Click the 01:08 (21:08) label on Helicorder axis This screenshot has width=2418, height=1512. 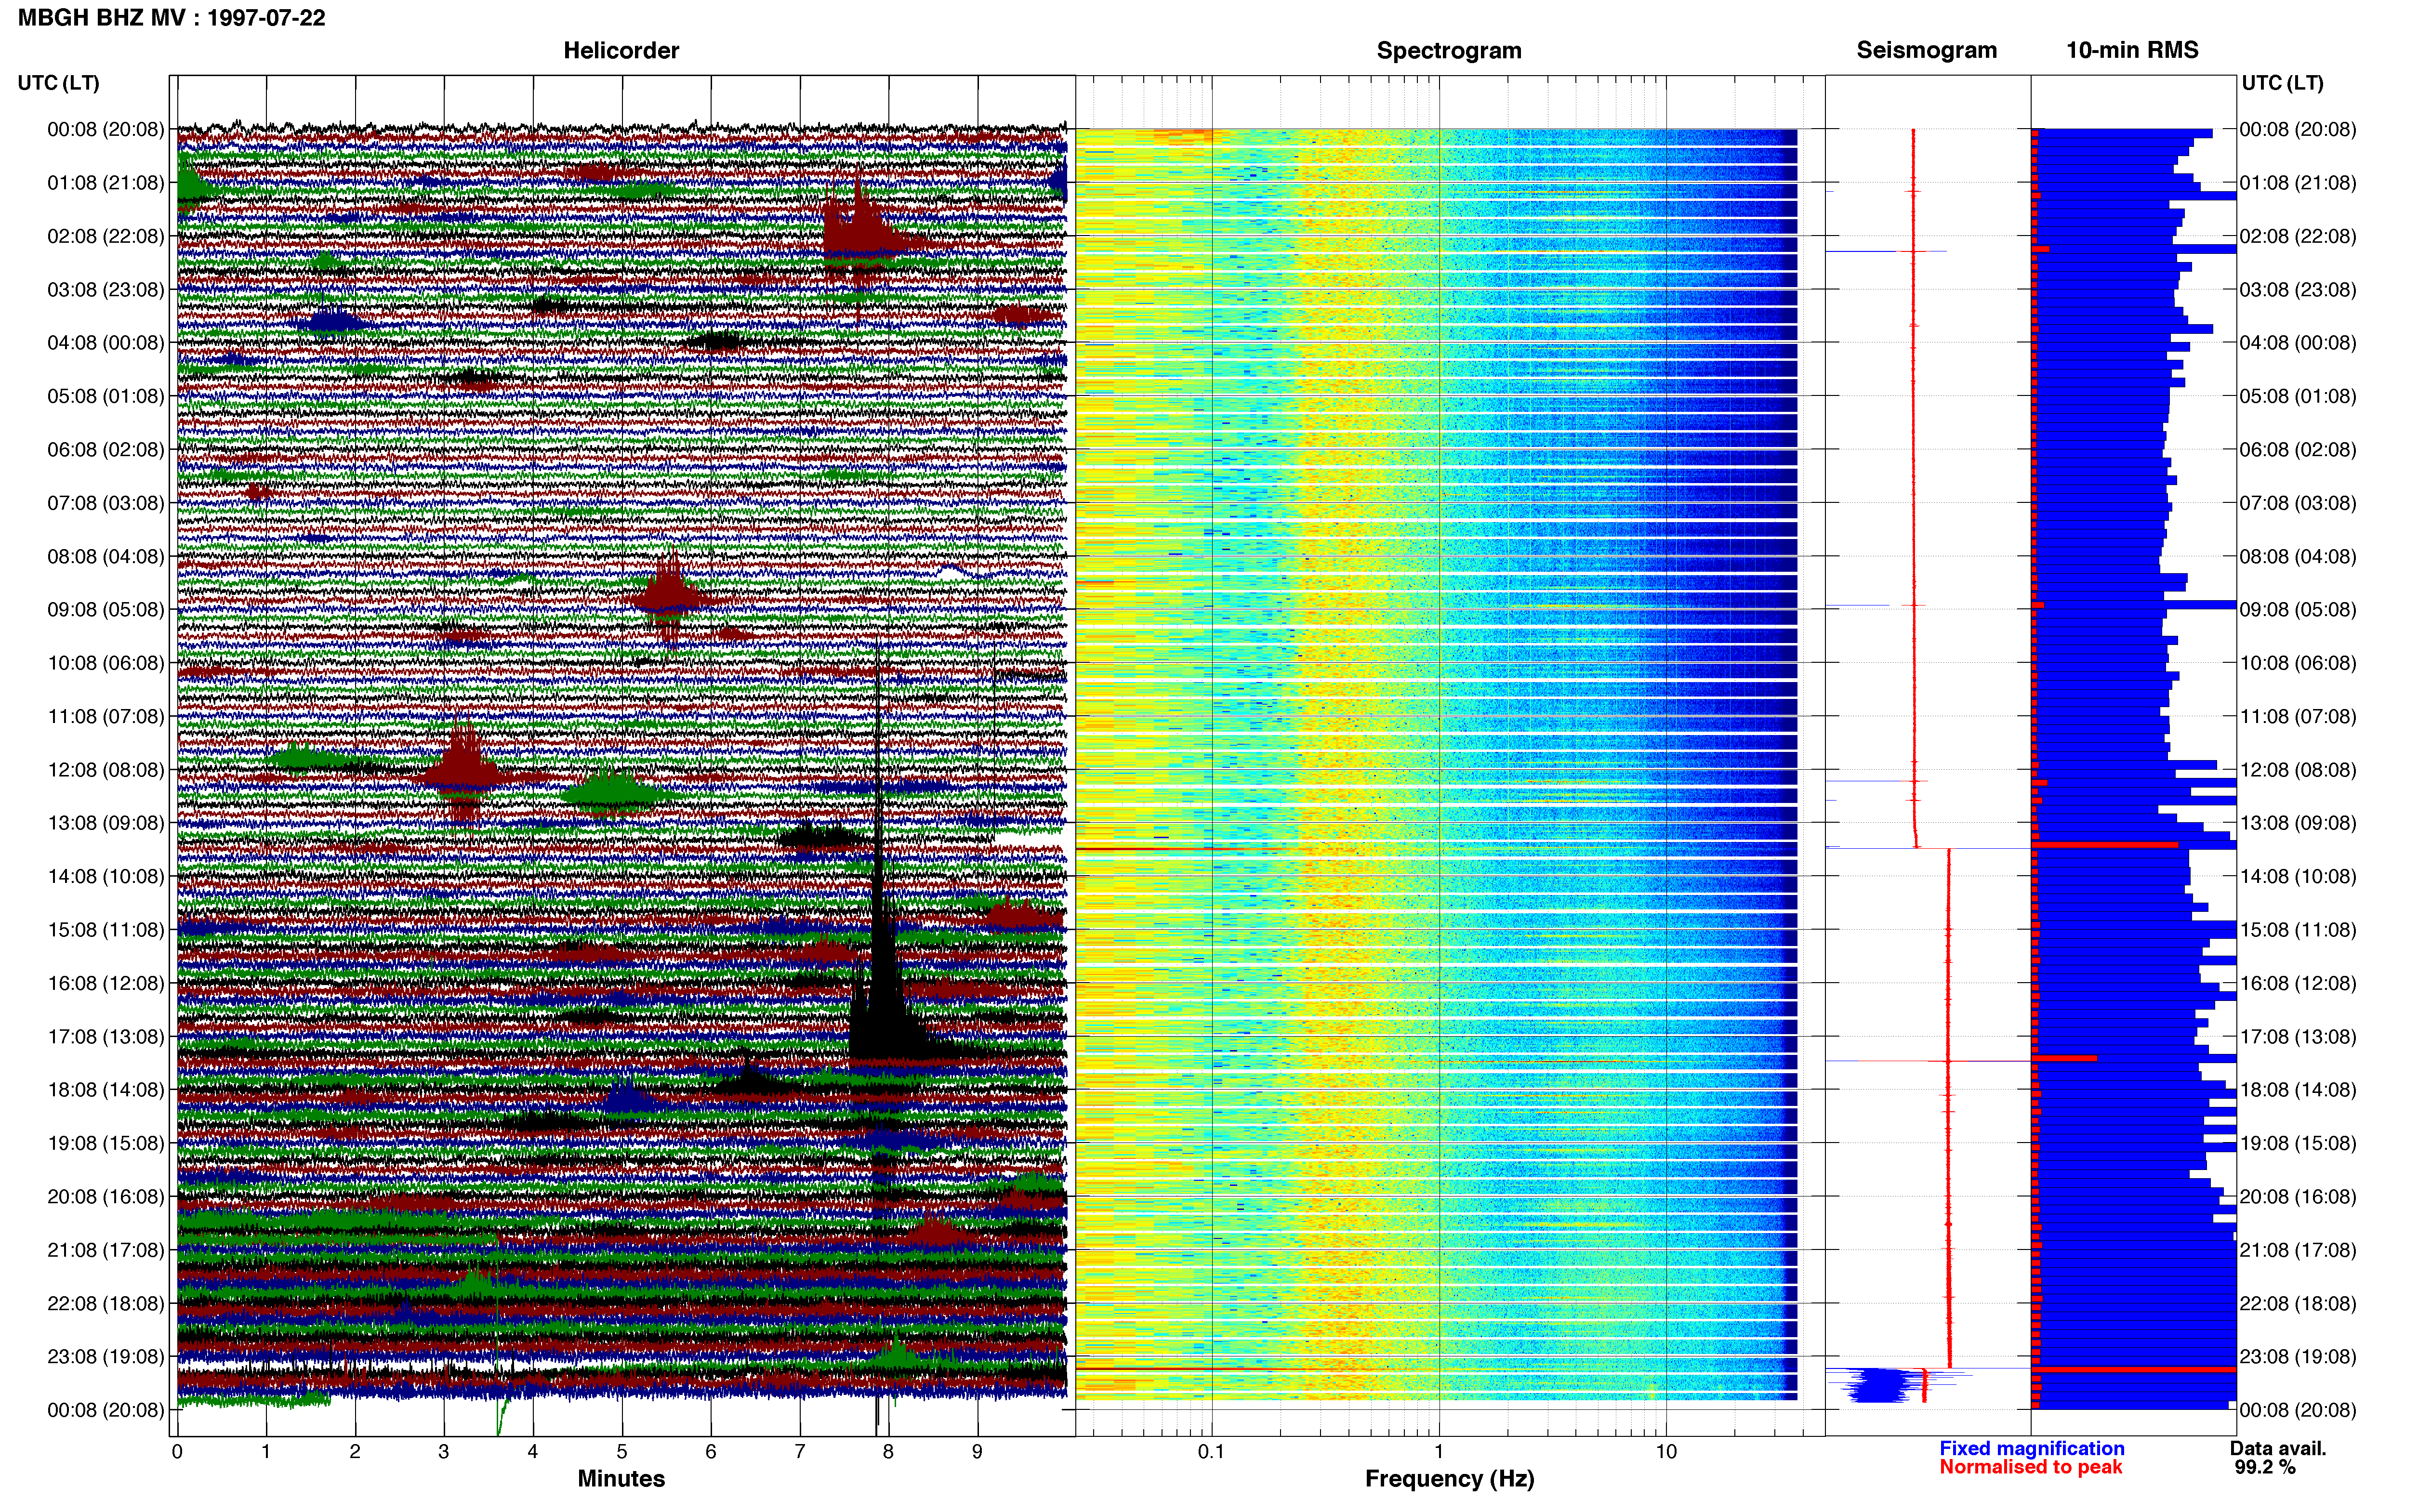[x=105, y=183]
